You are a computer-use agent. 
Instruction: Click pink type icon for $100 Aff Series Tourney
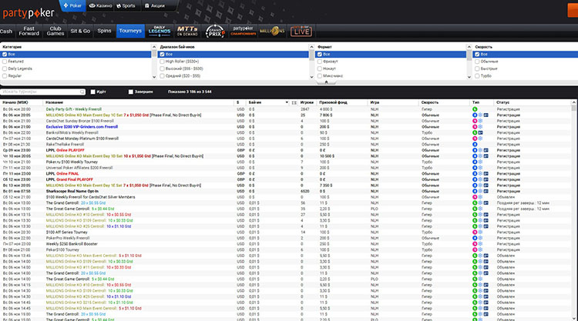pos(475,232)
